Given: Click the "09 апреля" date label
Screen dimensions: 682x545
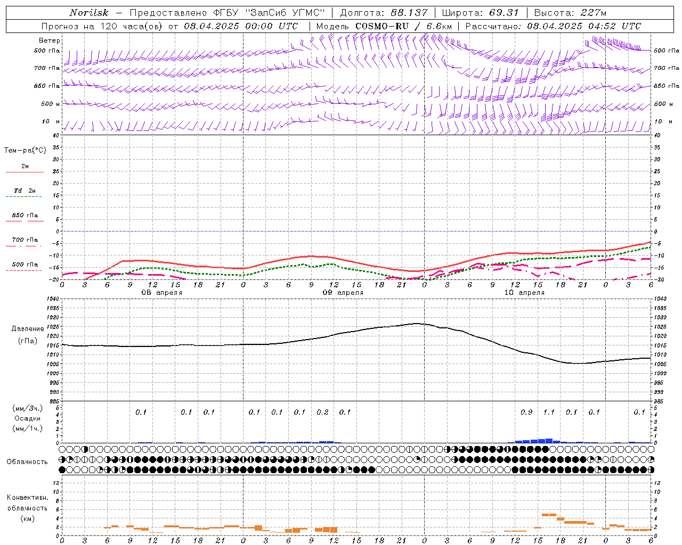Looking at the screenshot, I should click(343, 293).
